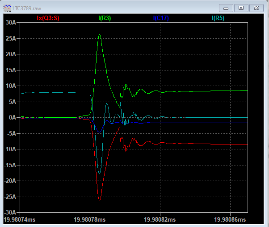Click the I(C17) blue trace label
This screenshot has height=227, width=269.
point(161,18)
